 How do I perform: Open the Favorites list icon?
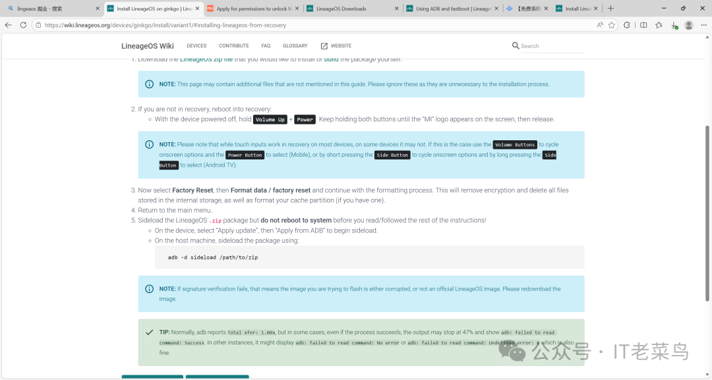(x=659, y=25)
